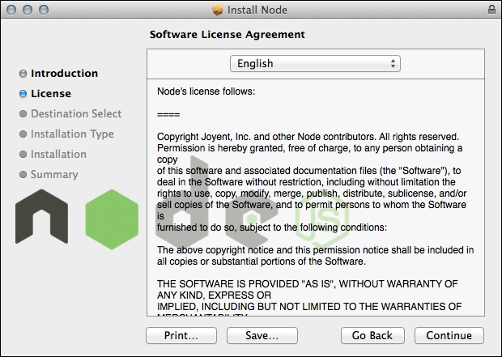
Task: Select the Introduction step in sidebar
Action: click(x=64, y=74)
